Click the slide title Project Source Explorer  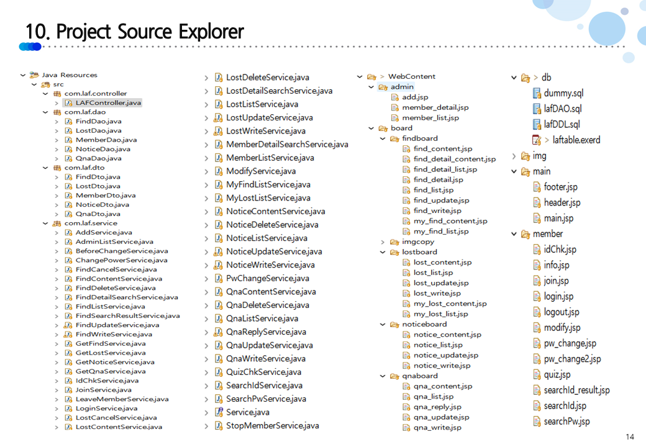150,31
